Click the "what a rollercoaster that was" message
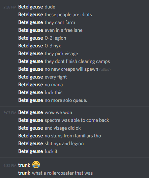The image size is (149, 178). click(x=62, y=173)
